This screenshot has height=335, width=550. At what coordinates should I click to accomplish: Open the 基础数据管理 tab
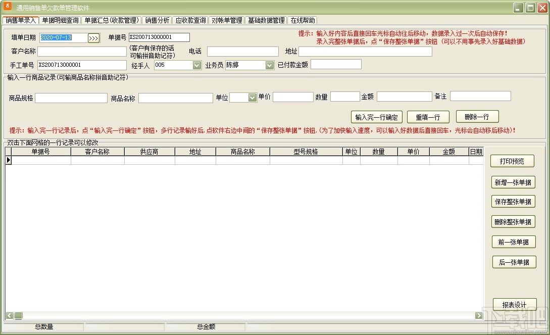click(x=266, y=20)
